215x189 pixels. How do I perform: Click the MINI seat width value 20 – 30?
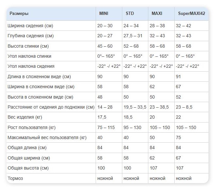(104, 26)
